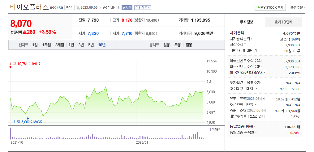Click the change rate +3.59%
314x152 pixels.
(x=47, y=32)
